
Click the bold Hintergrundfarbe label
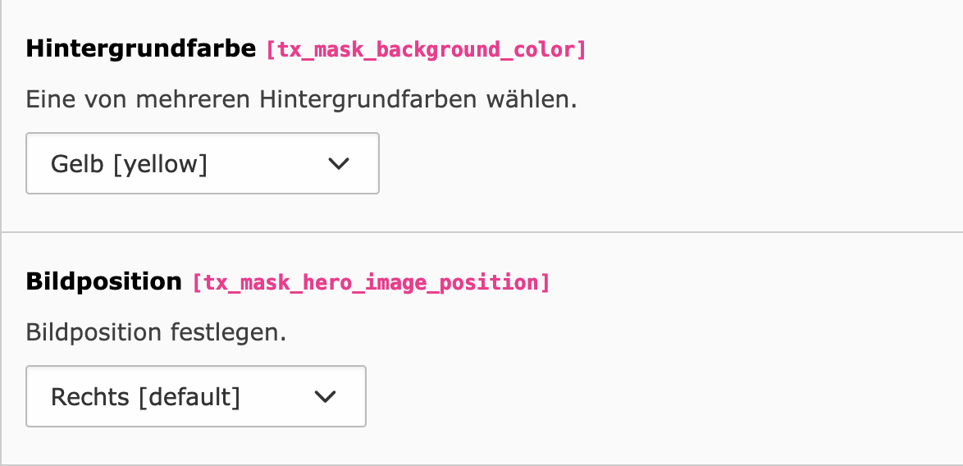(x=141, y=49)
